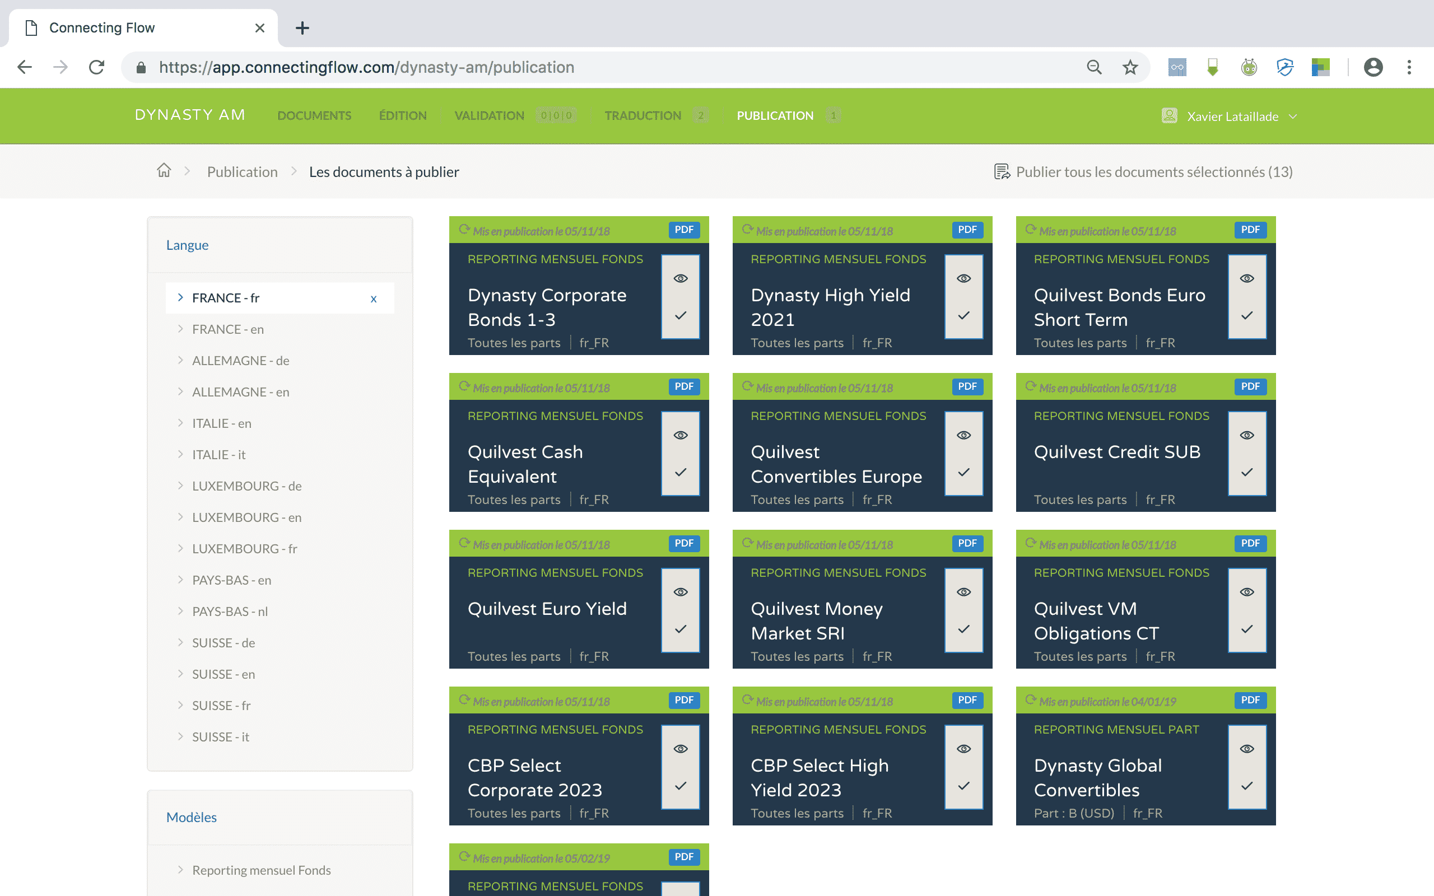Image resolution: width=1434 pixels, height=896 pixels.
Task: Preview CBP Select Corporate 2023 eye icon
Action: (x=680, y=749)
